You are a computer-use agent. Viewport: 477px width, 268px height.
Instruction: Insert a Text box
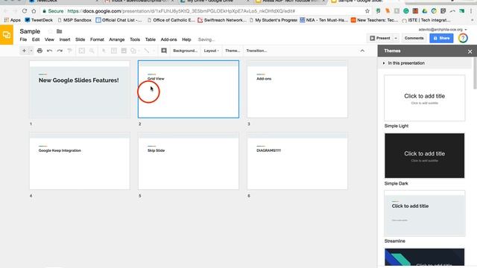coord(114,51)
